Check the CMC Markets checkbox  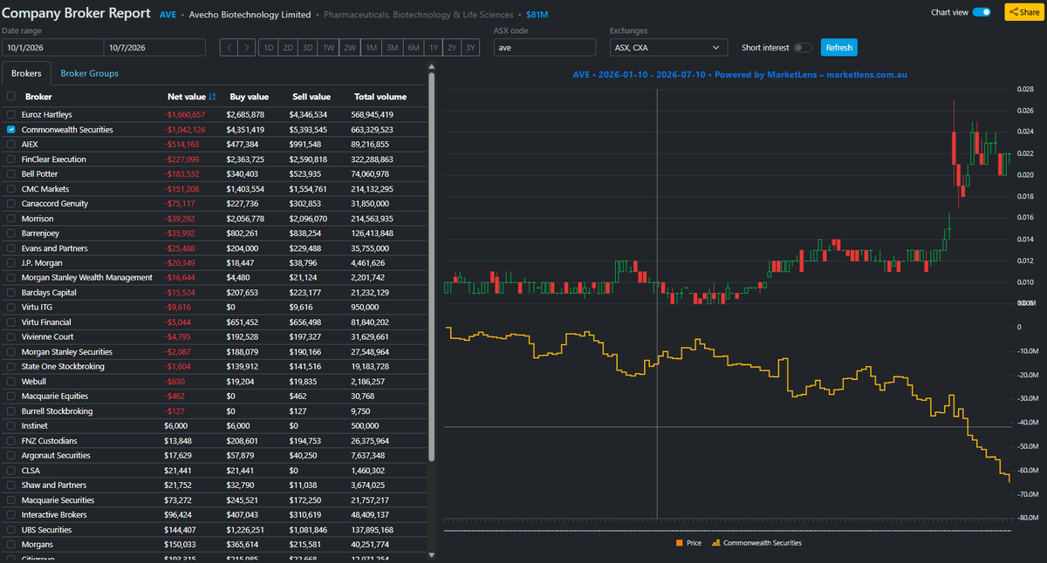pyautogui.click(x=10, y=189)
